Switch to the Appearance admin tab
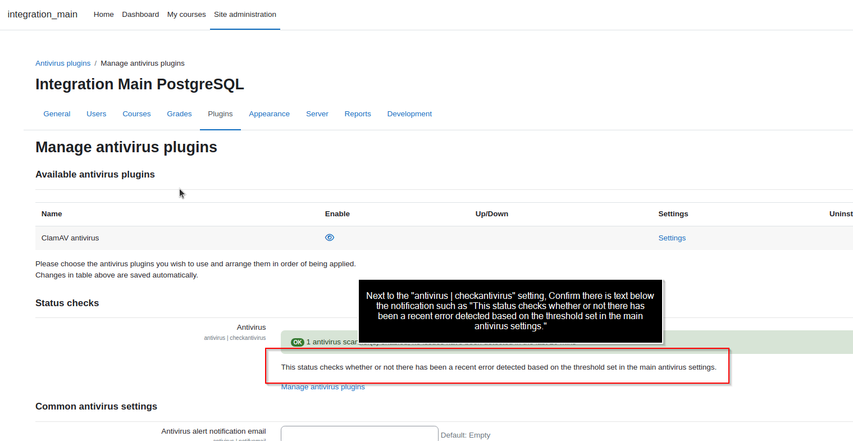 tap(269, 114)
